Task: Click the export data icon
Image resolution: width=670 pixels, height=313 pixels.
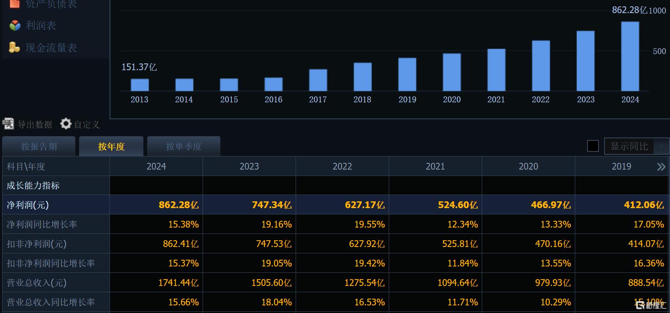Action: (x=8, y=124)
